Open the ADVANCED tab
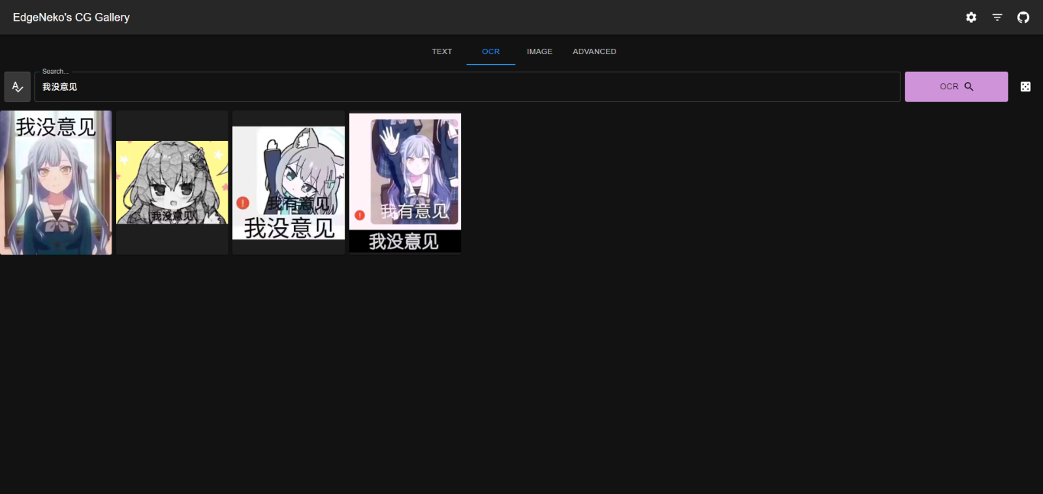1043x494 pixels. pos(594,52)
